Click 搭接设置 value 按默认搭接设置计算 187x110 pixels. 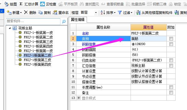[x=149, y=82]
